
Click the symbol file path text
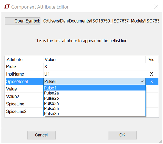click(101, 21)
